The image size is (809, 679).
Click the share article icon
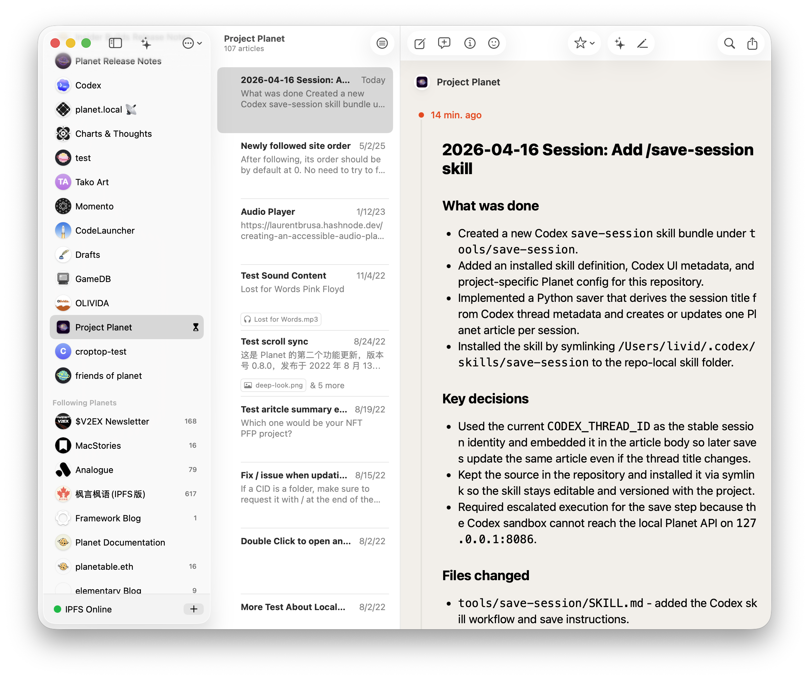click(752, 43)
